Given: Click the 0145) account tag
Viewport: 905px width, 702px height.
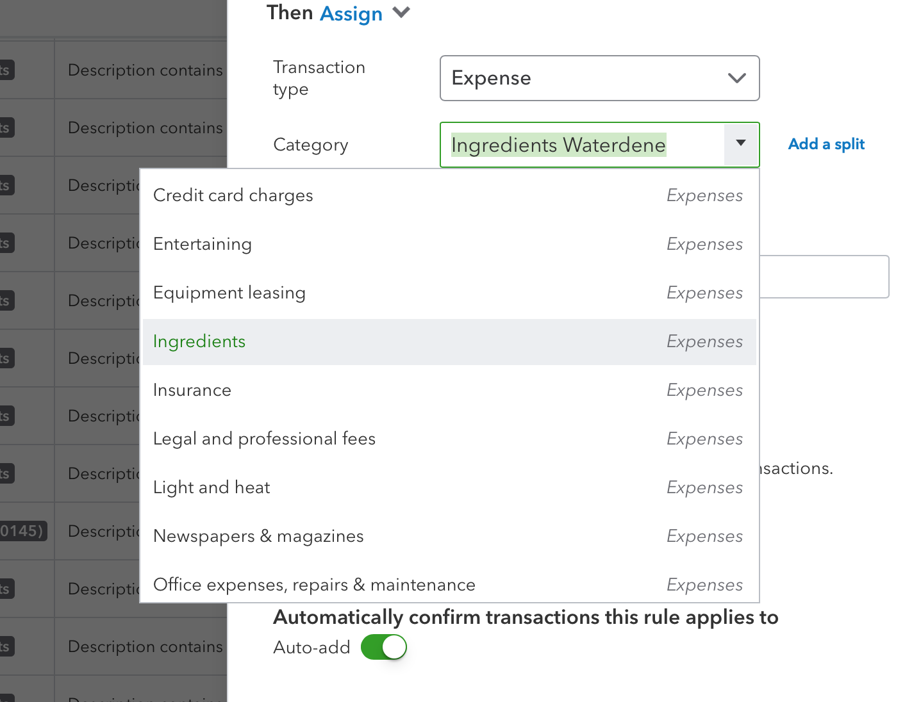Looking at the screenshot, I should pyautogui.click(x=22, y=531).
